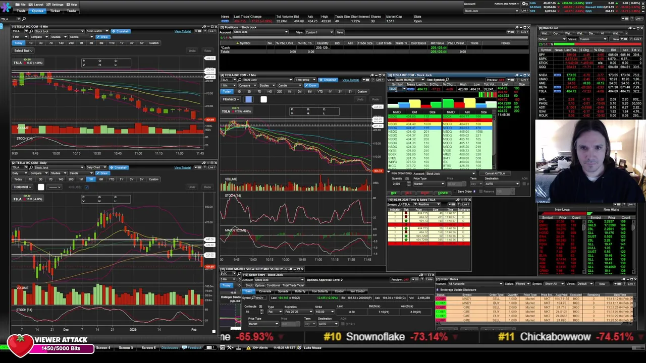Screen dimensions: 646x363
Task: Toggle Draw mode in the 1 Min chart
Action: pyautogui.click(x=311, y=85)
